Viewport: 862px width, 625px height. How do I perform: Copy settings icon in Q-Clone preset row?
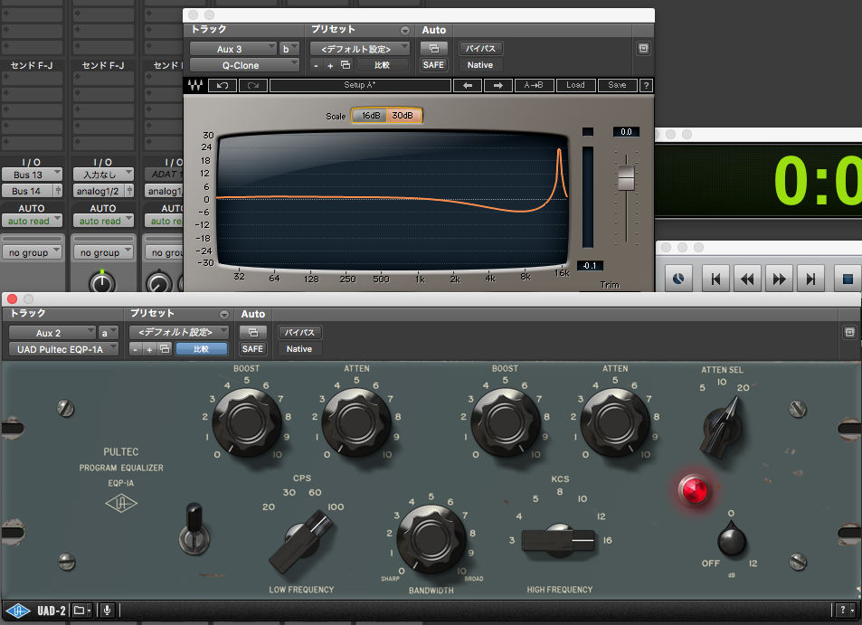tap(346, 65)
